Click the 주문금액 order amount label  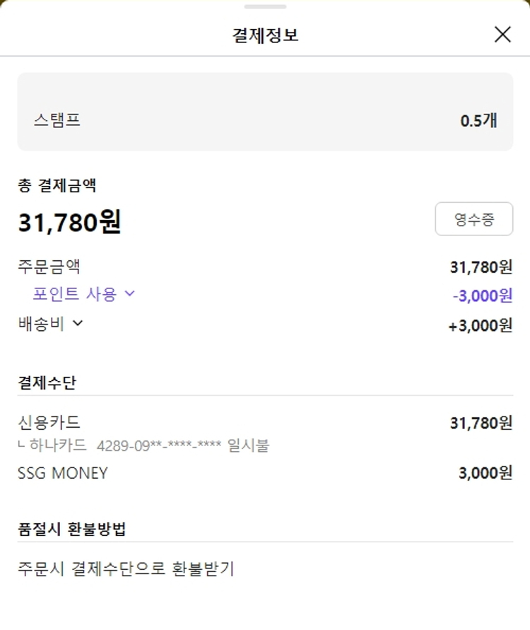pyautogui.click(x=49, y=267)
